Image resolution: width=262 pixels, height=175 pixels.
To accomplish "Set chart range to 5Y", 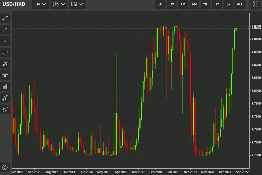I will 229,4.
